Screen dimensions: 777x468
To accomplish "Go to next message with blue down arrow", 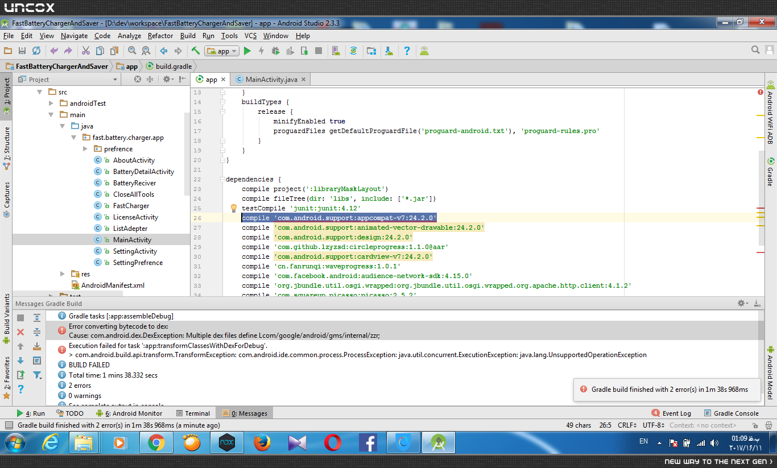I will (20, 361).
